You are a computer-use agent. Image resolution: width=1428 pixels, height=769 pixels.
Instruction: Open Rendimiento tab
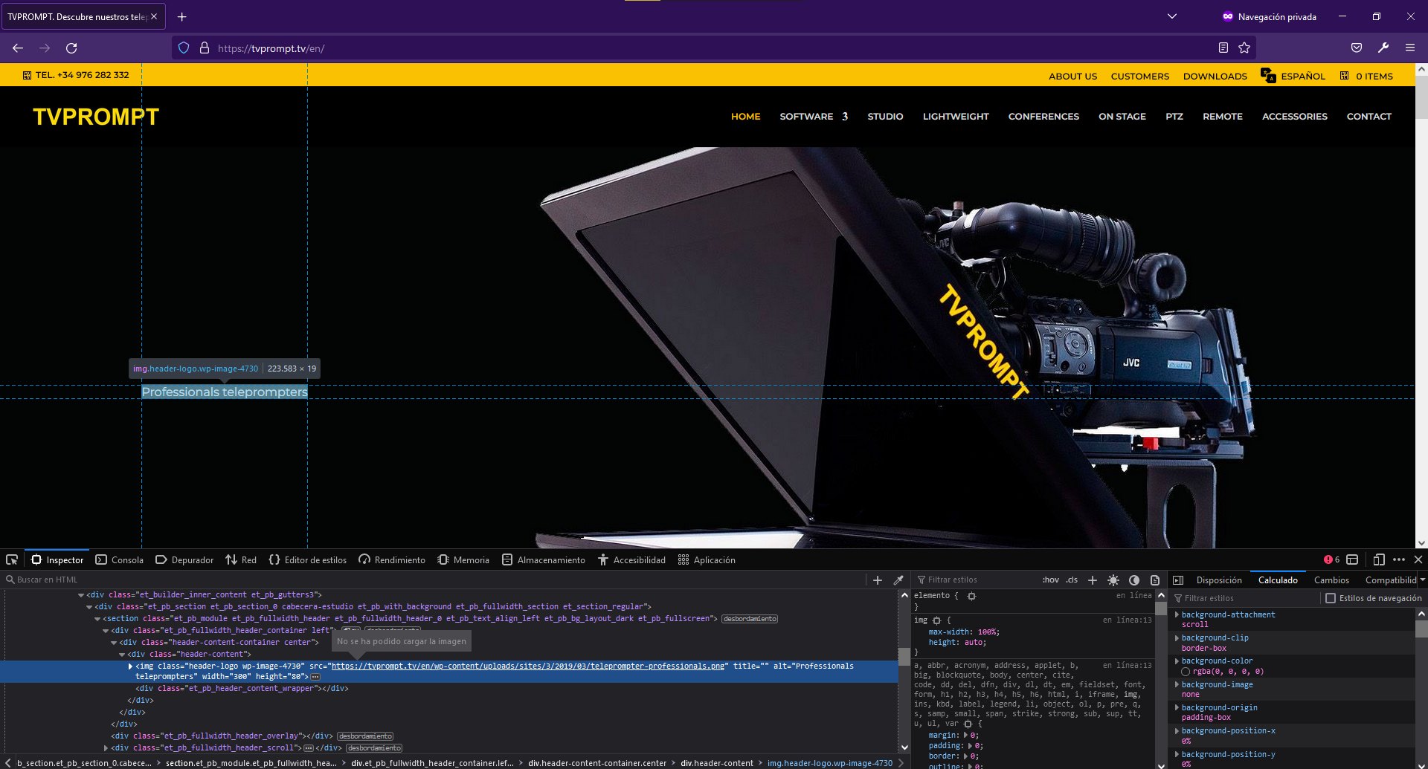[x=392, y=559]
